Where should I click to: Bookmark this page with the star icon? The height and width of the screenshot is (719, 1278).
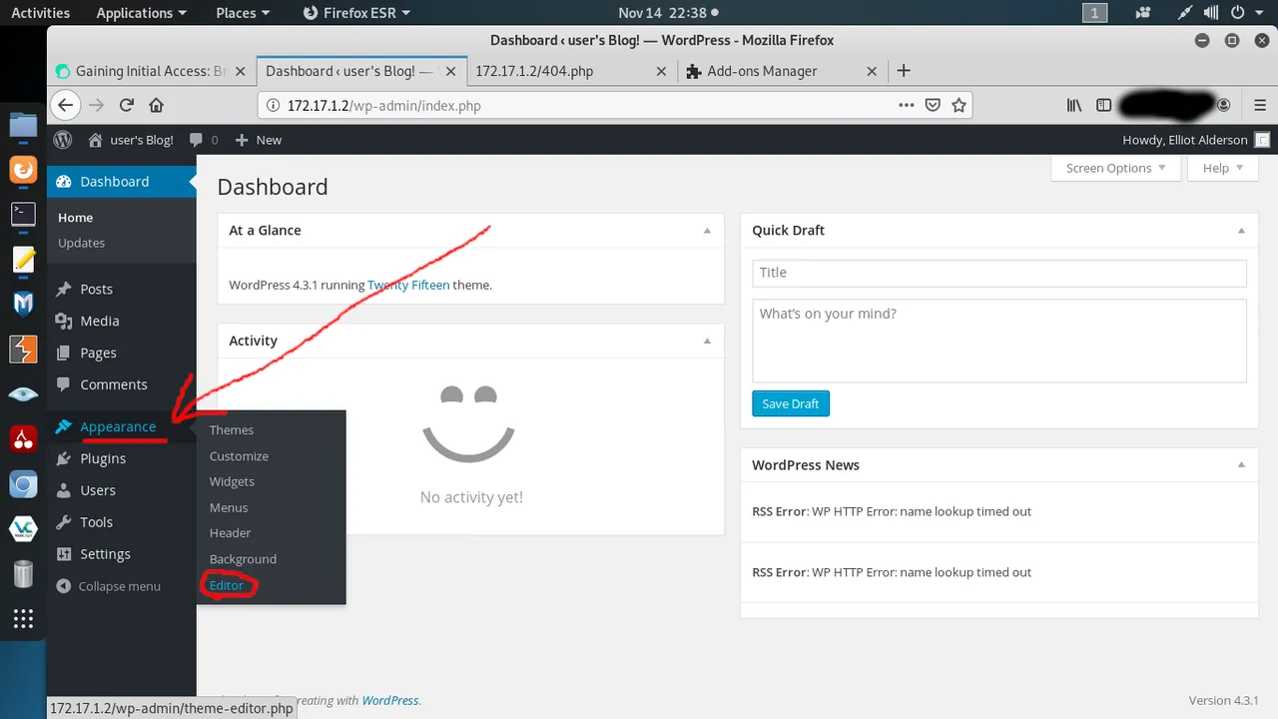pos(958,105)
